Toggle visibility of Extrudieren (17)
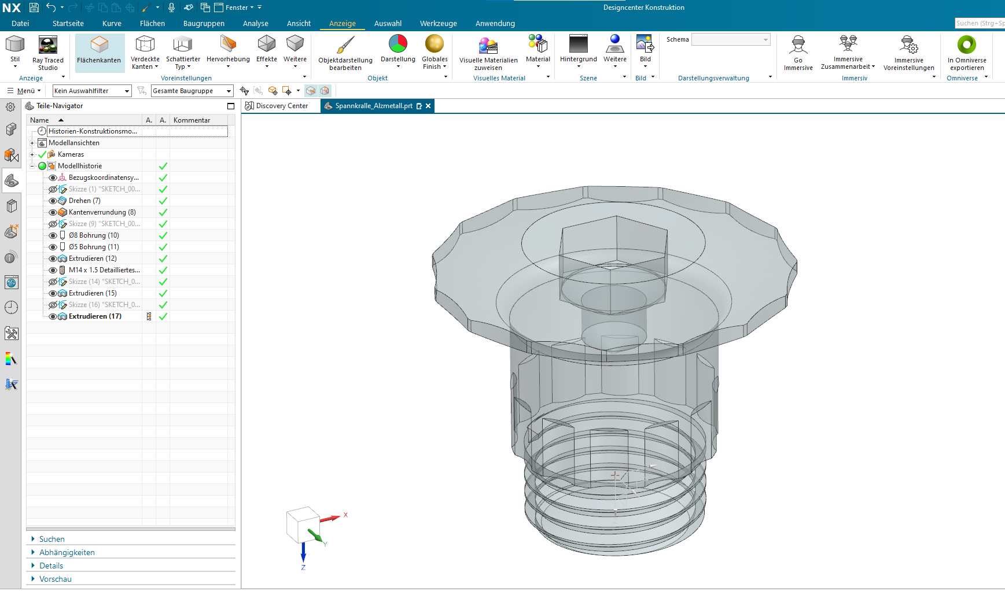The height and width of the screenshot is (591, 1005). (53, 316)
